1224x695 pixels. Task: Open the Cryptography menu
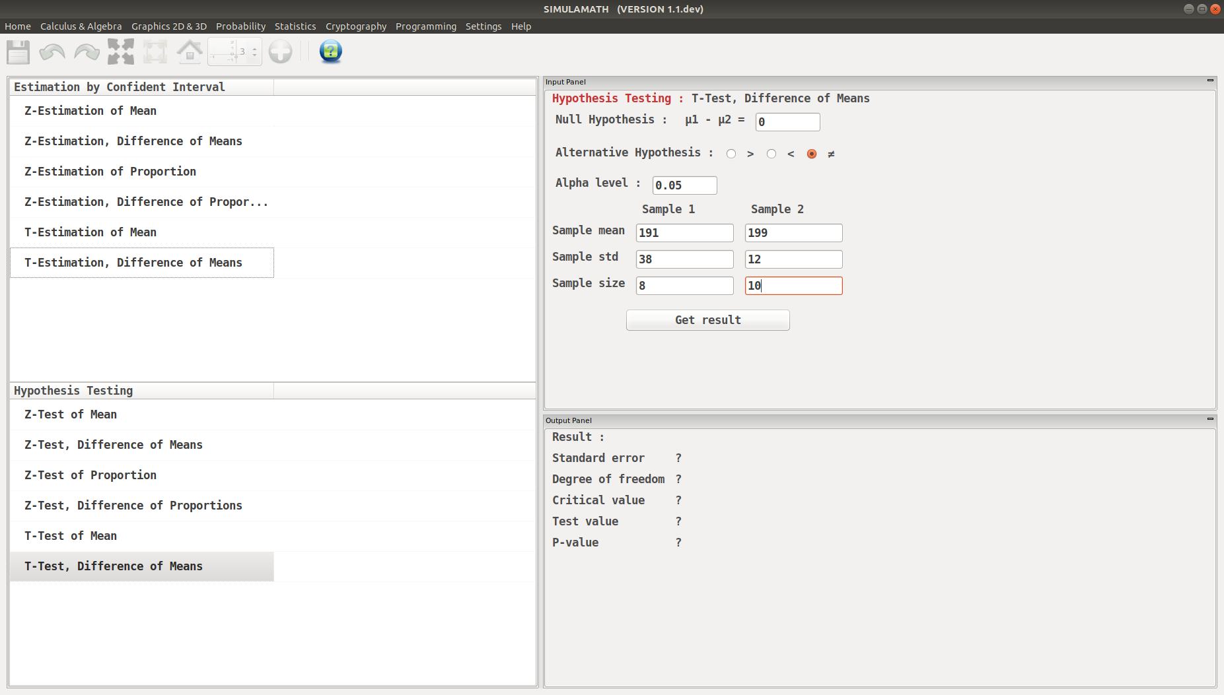coord(356,26)
